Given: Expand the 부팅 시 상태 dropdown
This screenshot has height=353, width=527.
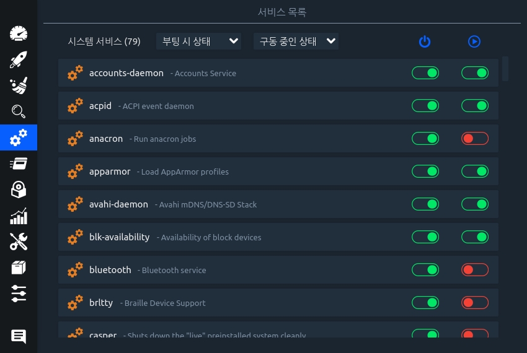Looking at the screenshot, I should pyautogui.click(x=198, y=41).
